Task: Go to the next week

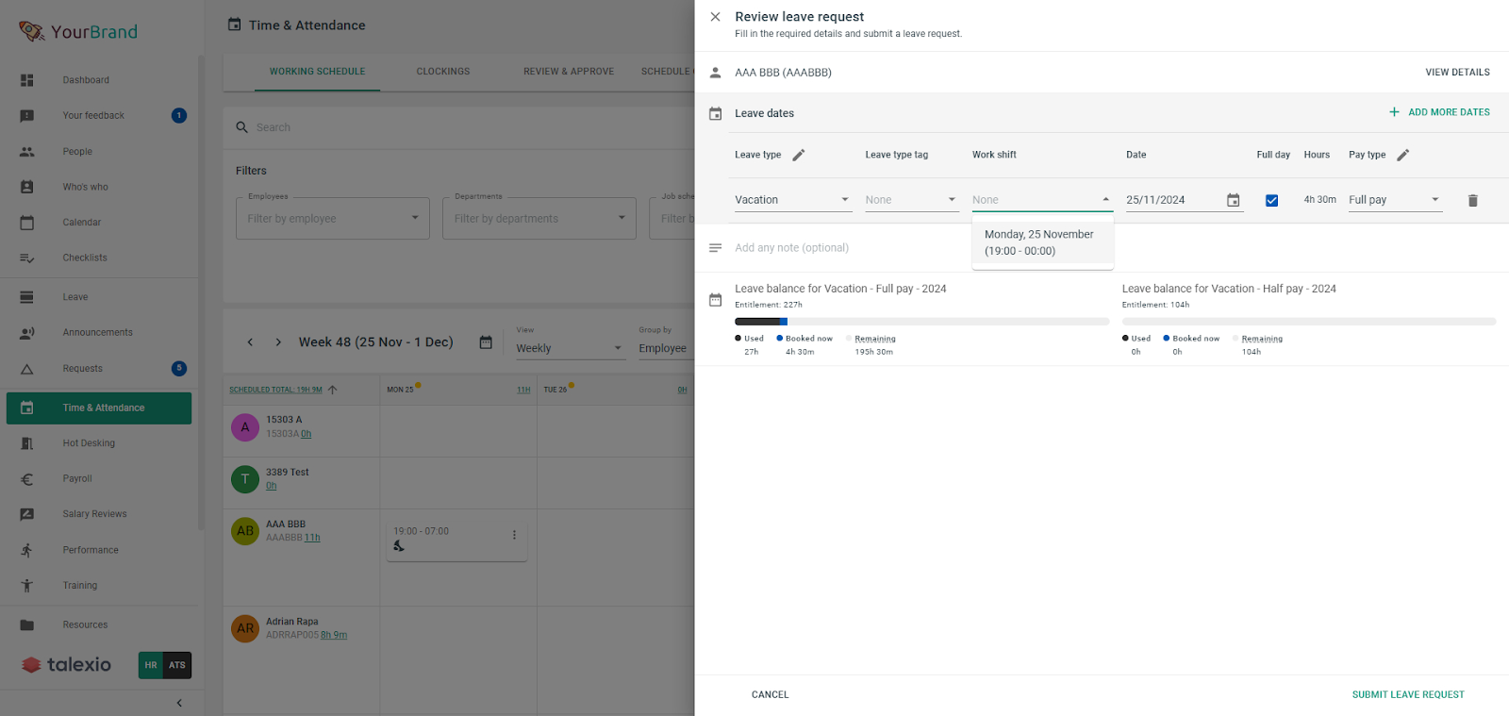Action: (278, 342)
